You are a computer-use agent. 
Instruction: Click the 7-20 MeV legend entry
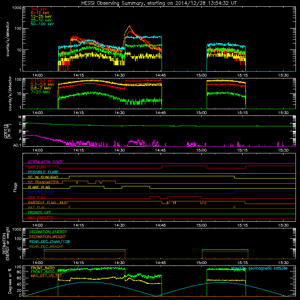point(40,92)
